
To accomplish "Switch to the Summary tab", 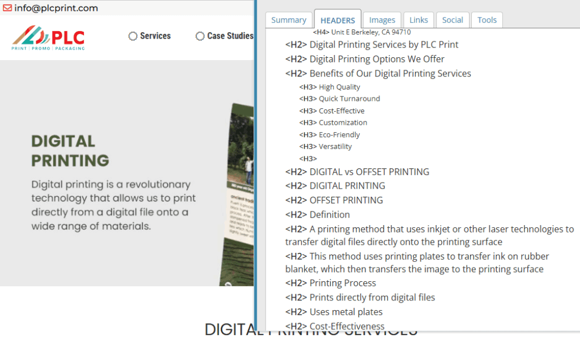I will pos(289,19).
